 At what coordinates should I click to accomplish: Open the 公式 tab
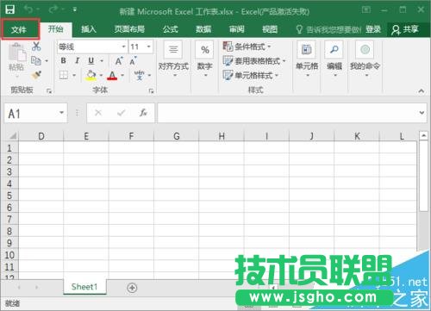(x=171, y=29)
